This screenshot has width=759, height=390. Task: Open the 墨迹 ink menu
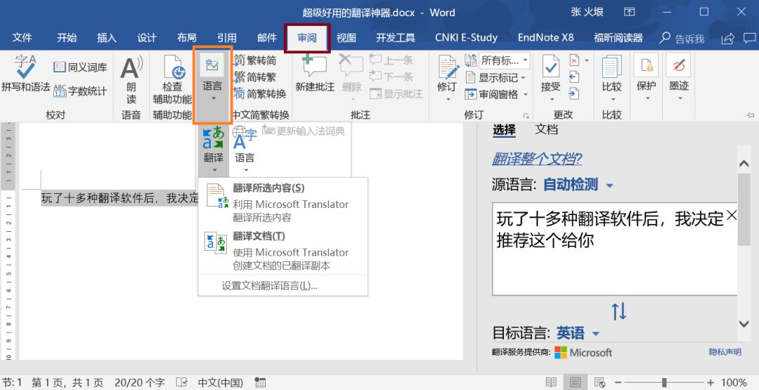point(679,79)
